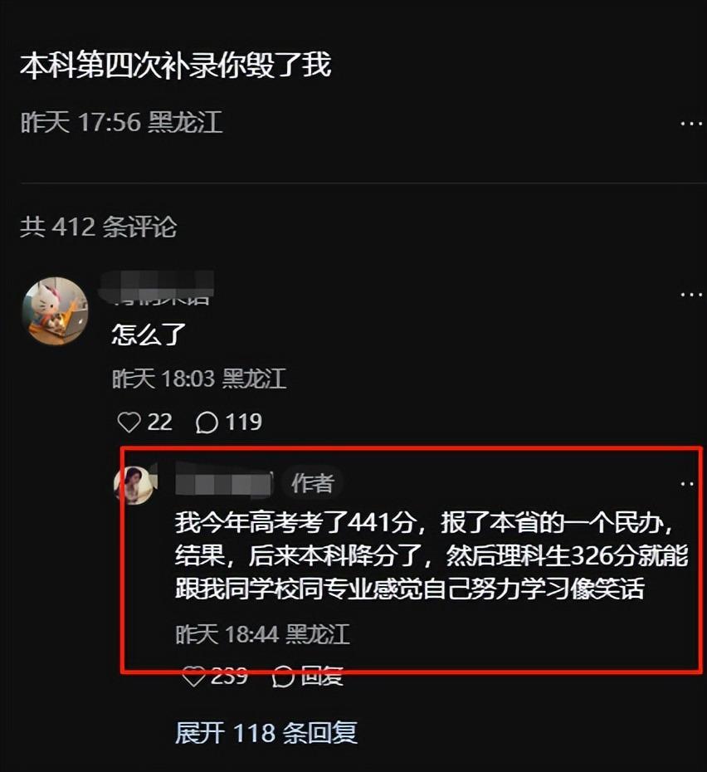Image resolution: width=707 pixels, height=772 pixels.
Task: Select the post title 本科第四次补录你毁了我
Action: click(x=176, y=65)
